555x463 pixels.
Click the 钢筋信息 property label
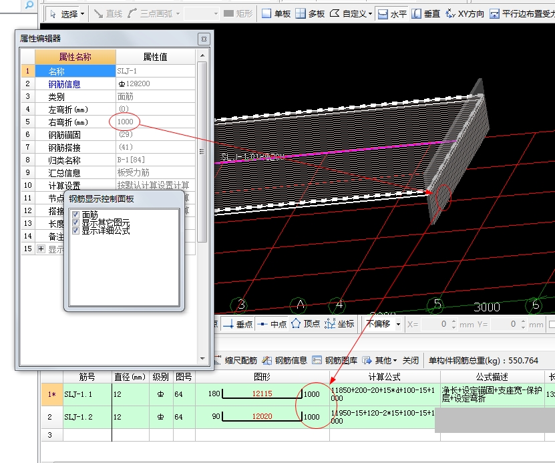[64, 84]
